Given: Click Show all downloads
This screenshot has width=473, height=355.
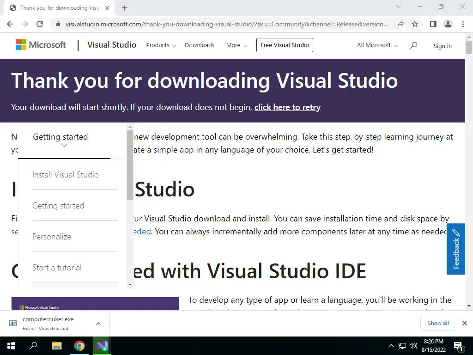Looking at the screenshot, I should tap(438, 323).
